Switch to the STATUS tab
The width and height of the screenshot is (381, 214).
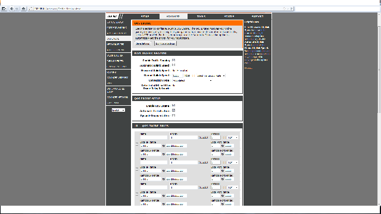[x=229, y=17]
